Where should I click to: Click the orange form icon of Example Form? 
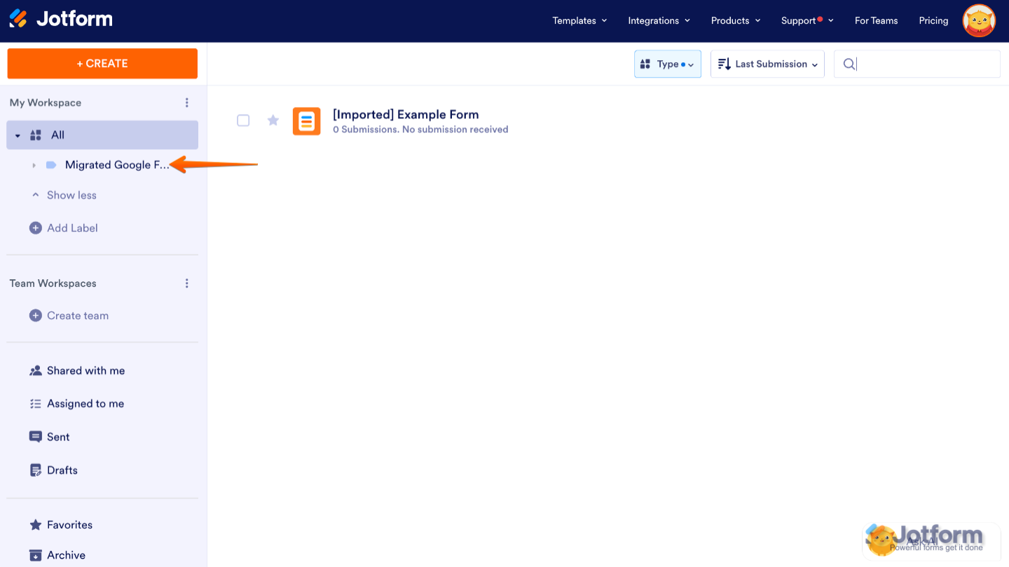point(306,121)
